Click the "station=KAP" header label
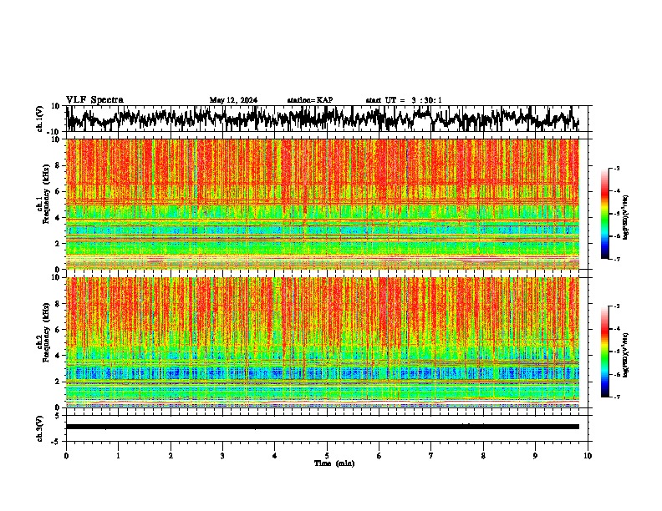 [x=310, y=100]
